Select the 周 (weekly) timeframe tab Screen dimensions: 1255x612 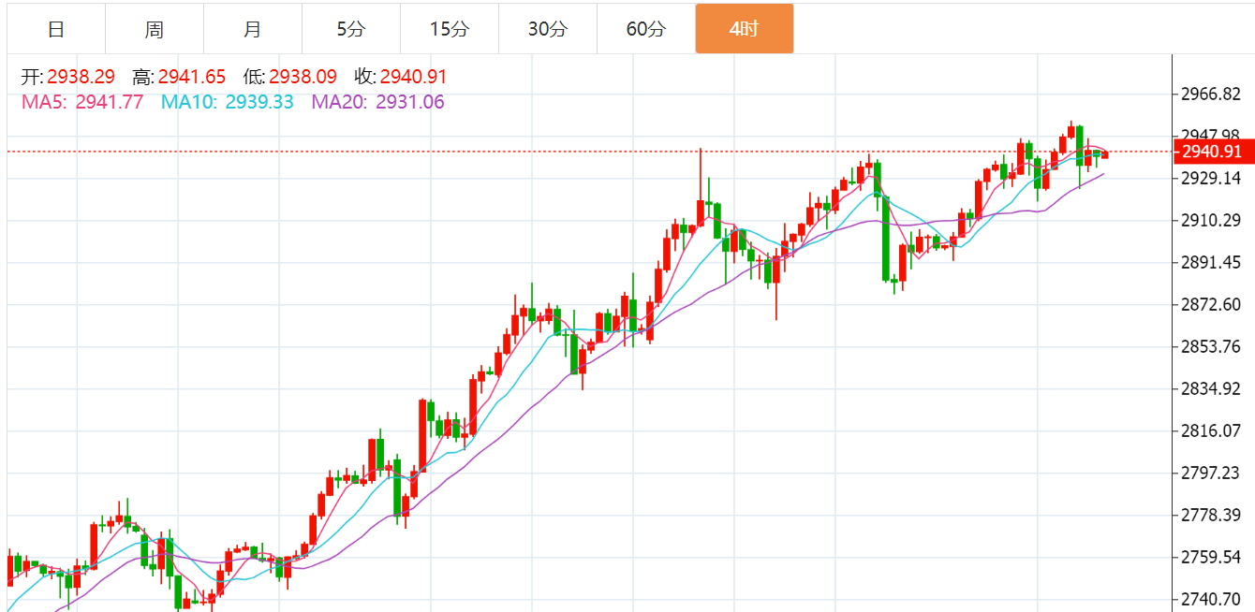pyautogui.click(x=155, y=29)
